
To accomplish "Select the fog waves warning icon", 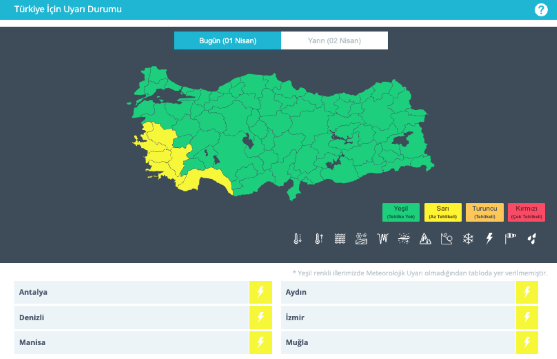I will [x=340, y=238].
